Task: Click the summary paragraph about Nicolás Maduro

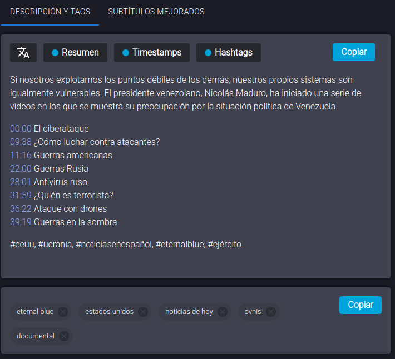Action: coord(186,93)
